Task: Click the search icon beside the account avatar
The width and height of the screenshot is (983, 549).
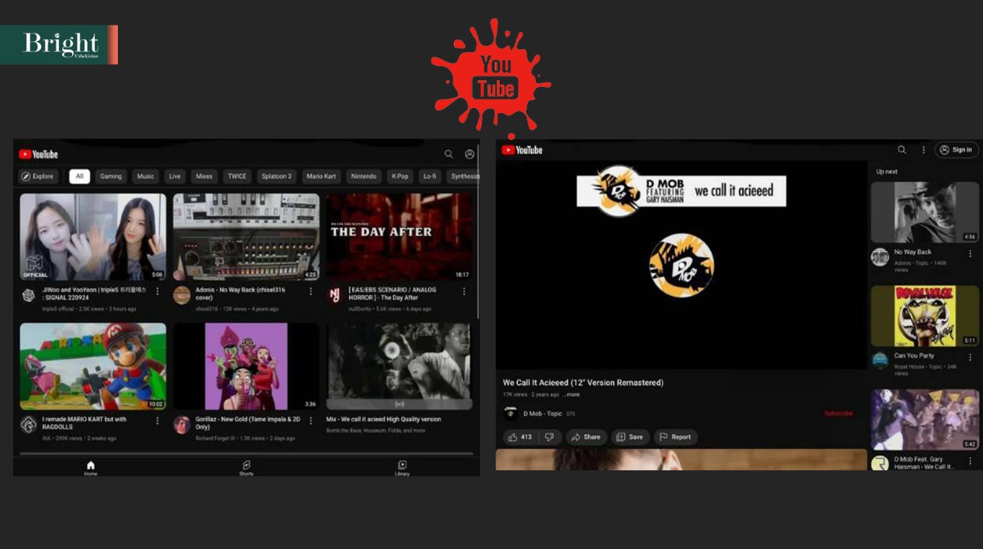Action: pyautogui.click(x=448, y=154)
